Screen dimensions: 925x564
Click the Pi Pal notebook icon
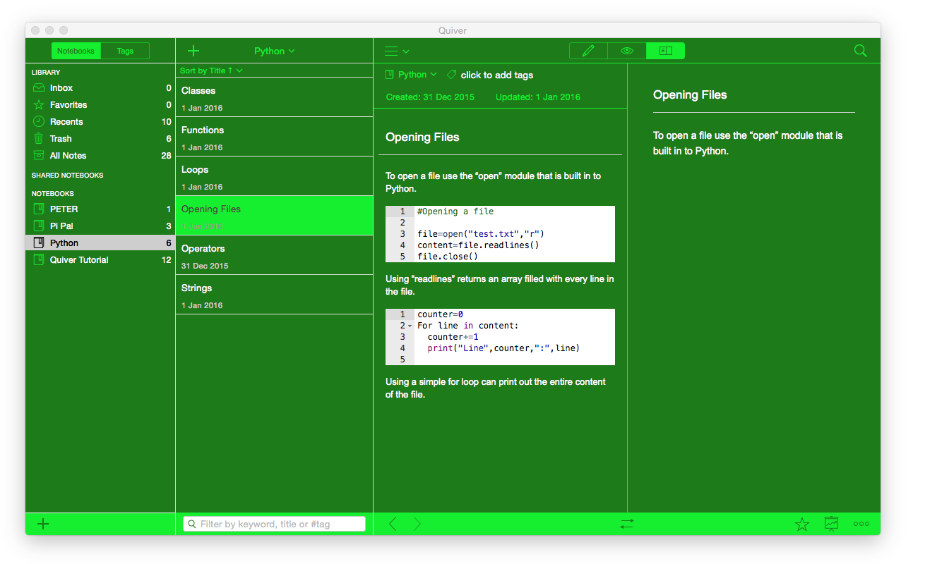click(39, 226)
